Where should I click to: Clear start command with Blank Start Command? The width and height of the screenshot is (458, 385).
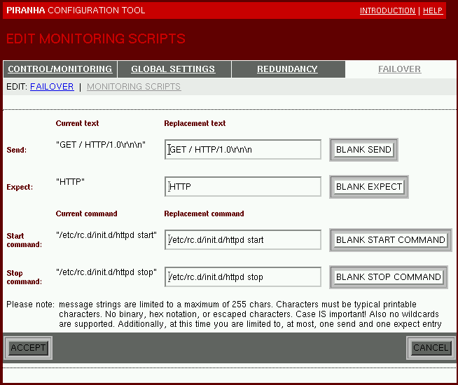pyautogui.click(x=391, y=240)
